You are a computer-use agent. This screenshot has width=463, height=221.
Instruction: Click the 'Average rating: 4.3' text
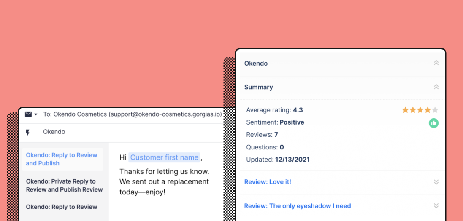click(274, 110)
